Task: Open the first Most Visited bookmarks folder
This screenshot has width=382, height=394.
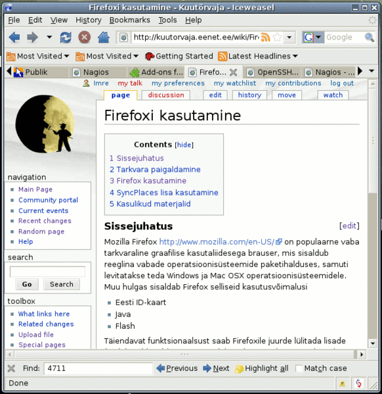Action: (37, 56)
